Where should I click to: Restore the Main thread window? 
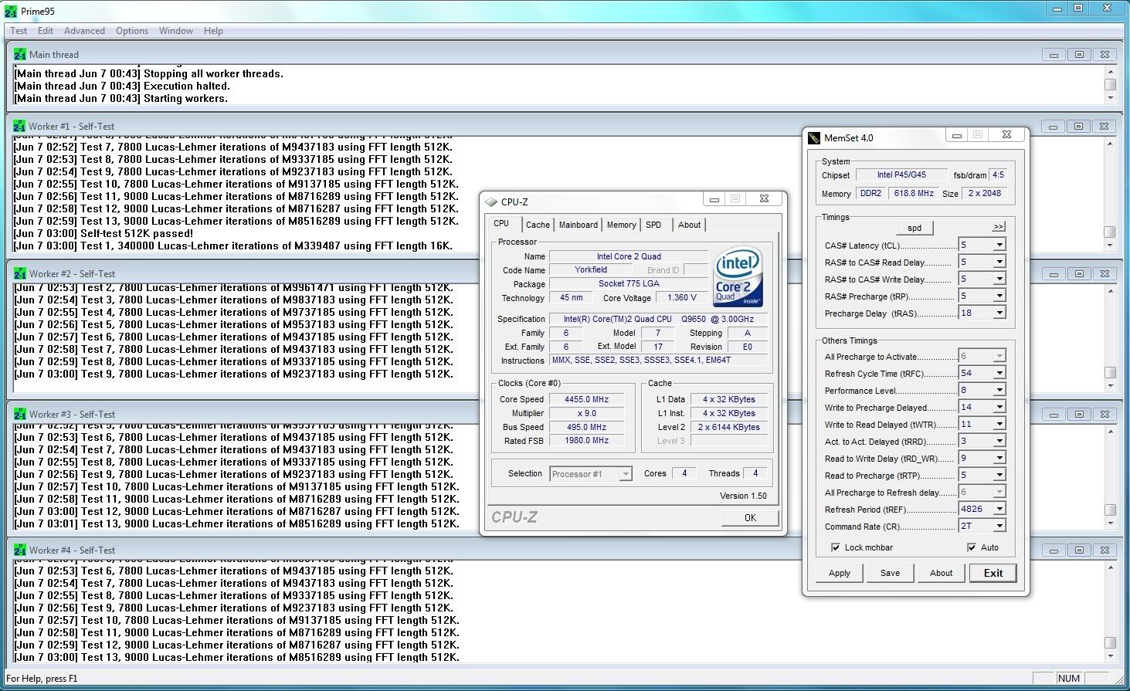(1079, 54)
